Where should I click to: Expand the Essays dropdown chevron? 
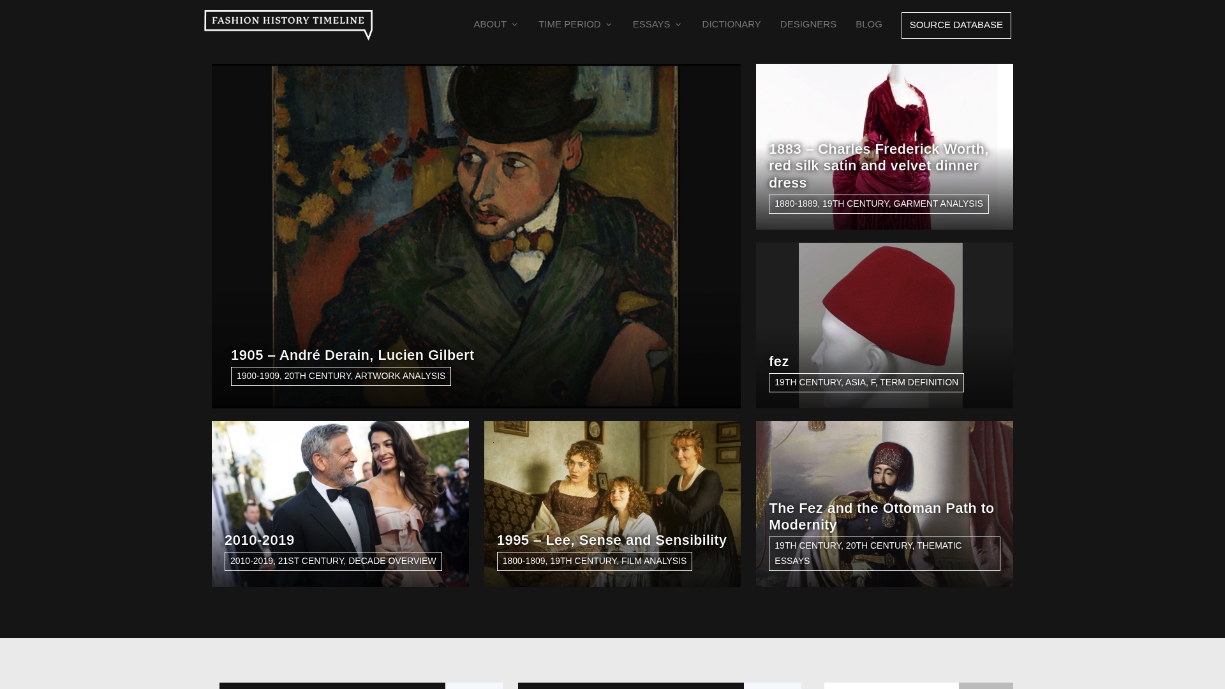[x=678, y=25]
